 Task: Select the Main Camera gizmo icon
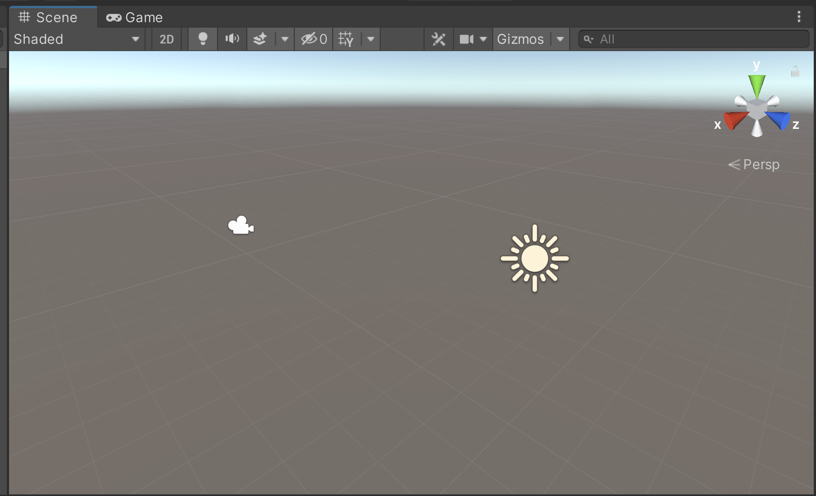click(x=241, y=225)
